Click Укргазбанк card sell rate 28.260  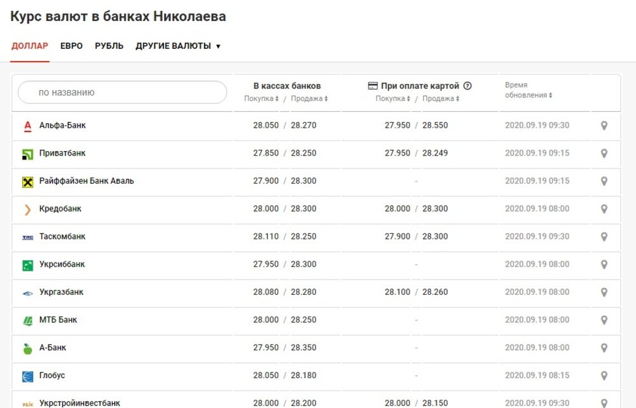click(x=435, y=292)
